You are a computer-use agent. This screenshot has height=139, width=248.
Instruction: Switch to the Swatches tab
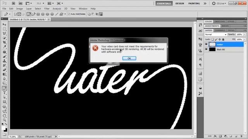pos(220,22)
